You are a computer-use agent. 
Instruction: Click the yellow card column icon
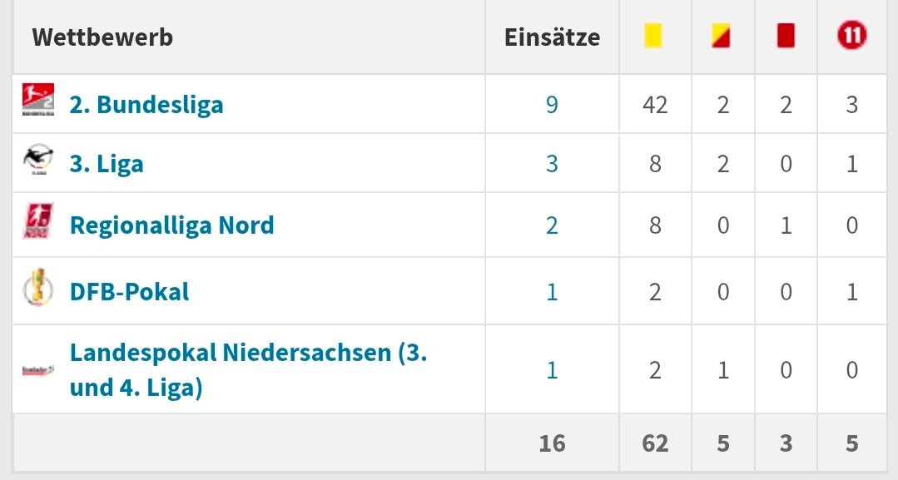pos(653,37)
